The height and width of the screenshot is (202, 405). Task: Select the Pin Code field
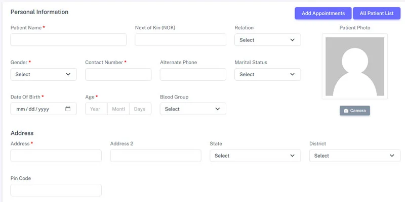click(x=56, y=190)
